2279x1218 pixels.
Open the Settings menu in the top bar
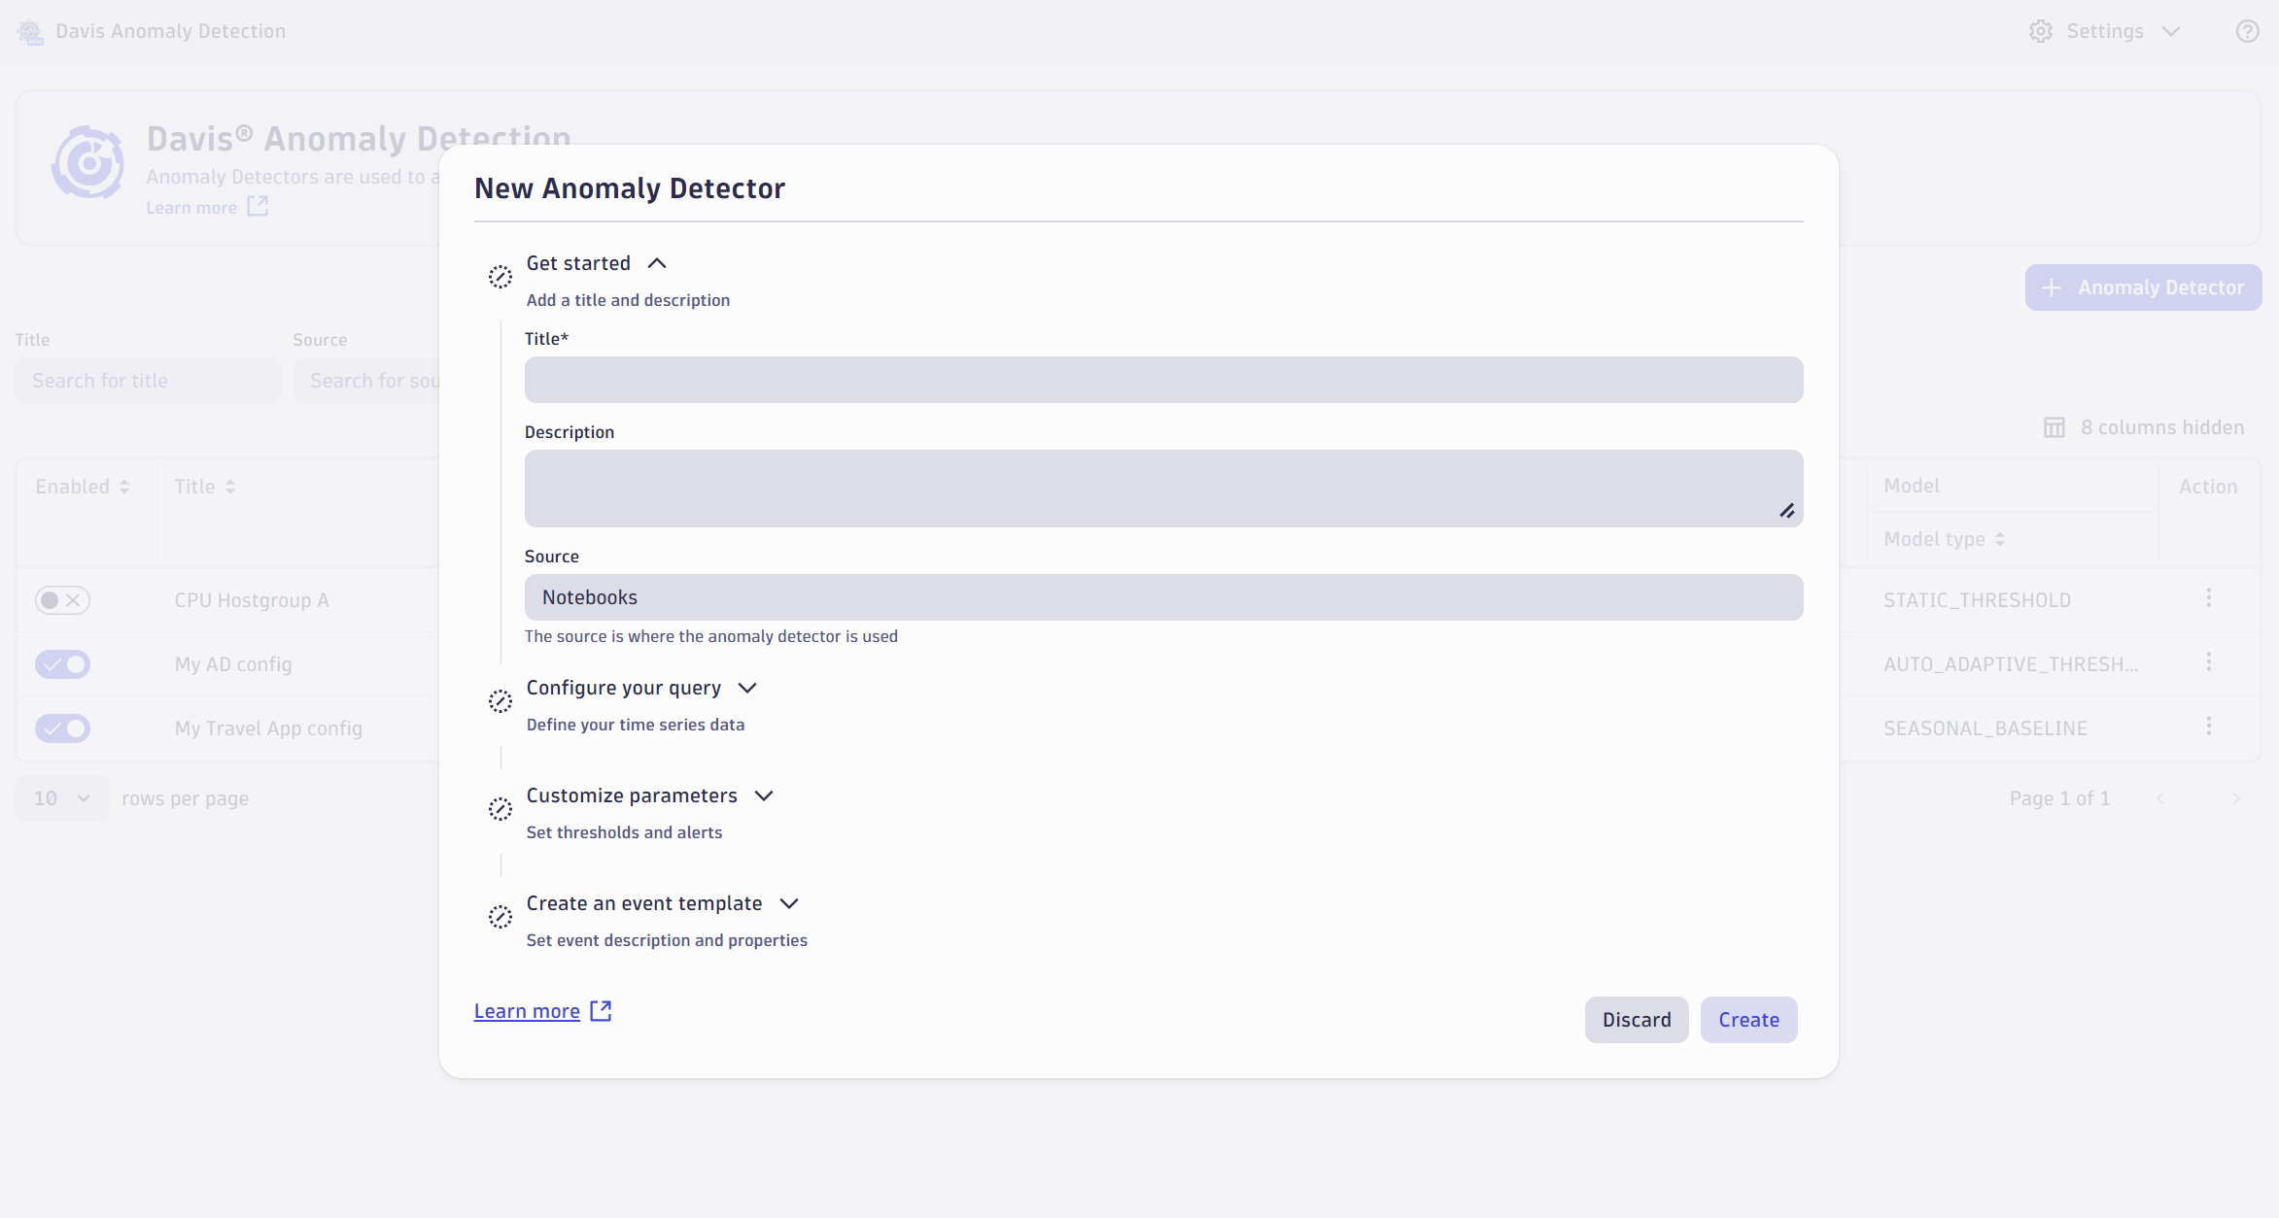tap(2105, 30)
